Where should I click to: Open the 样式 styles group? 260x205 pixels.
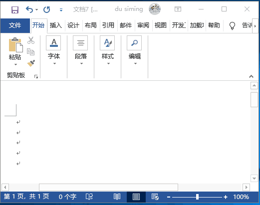point(108,50)
